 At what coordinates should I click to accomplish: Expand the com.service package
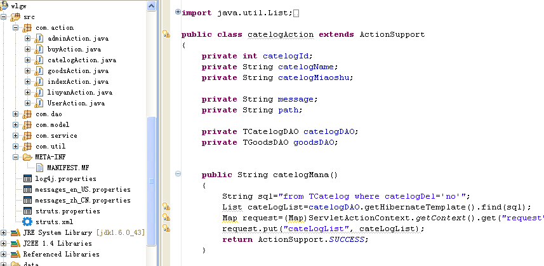tap(16, 135)
